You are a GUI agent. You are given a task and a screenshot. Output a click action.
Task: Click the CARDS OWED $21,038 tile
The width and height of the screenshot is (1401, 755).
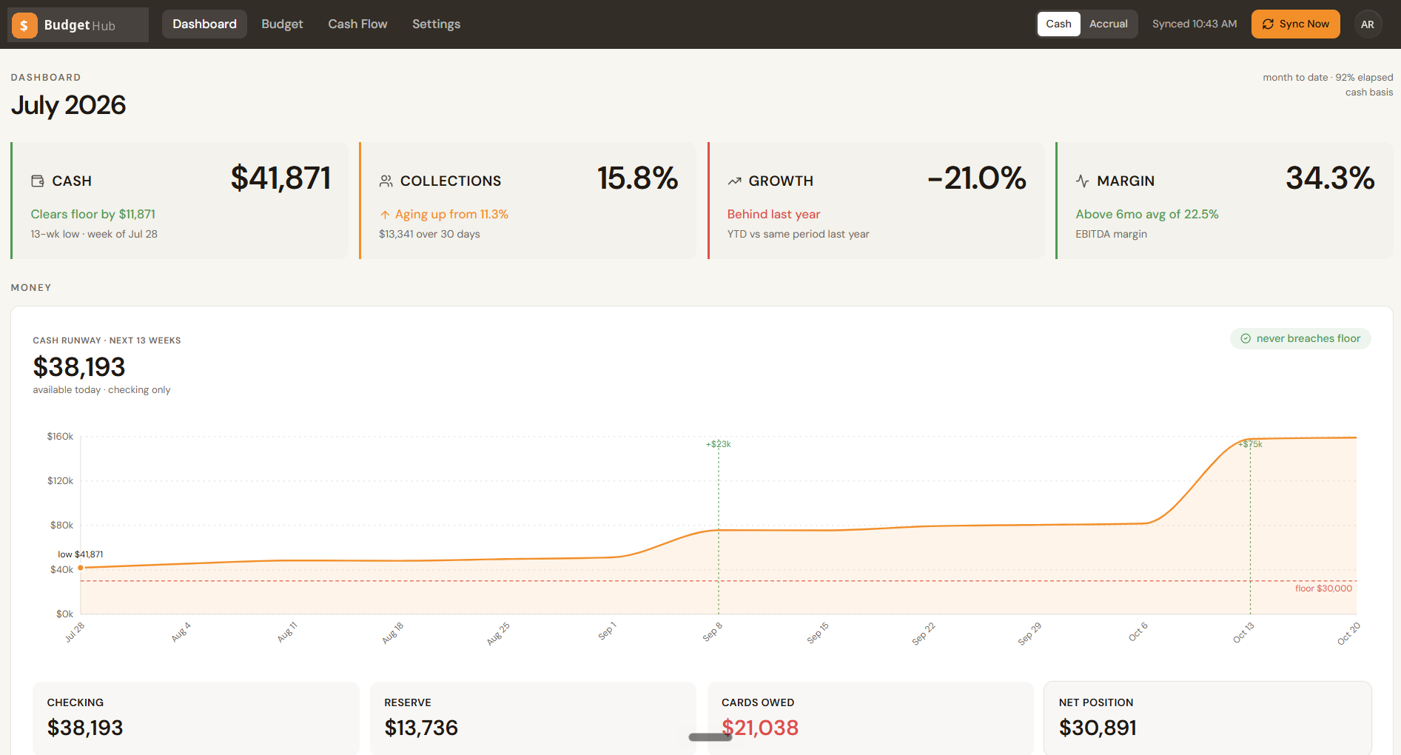(x=870, y=718)
